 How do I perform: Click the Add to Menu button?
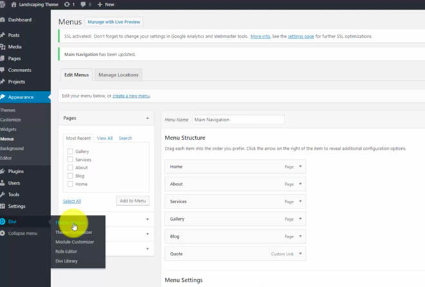tap(133, 201)
